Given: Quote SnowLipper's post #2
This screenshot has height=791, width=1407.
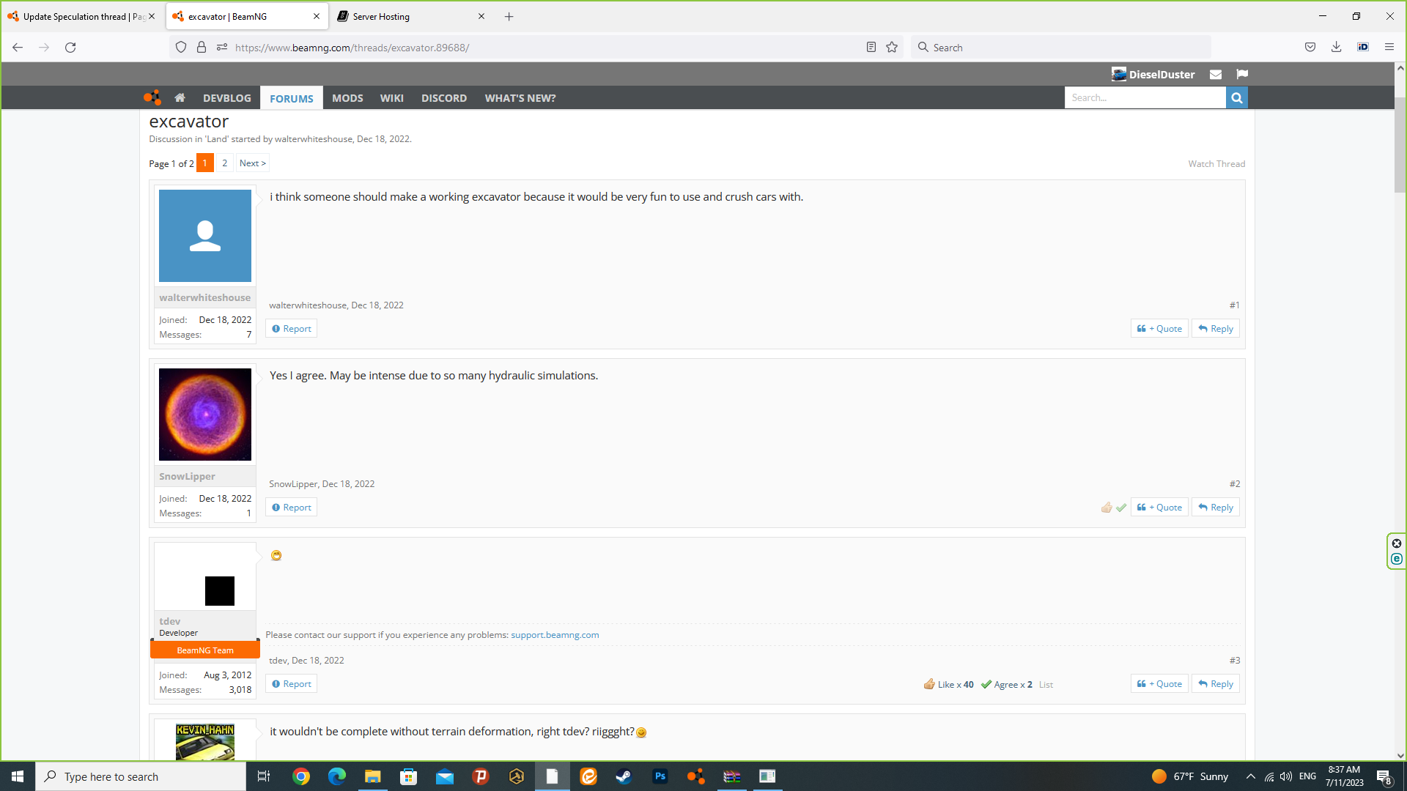Looking at the screenshot, I should (x=1159, y=508).
